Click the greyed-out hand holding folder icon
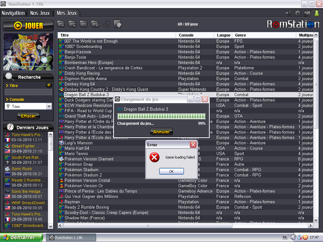 coord(106,24)
